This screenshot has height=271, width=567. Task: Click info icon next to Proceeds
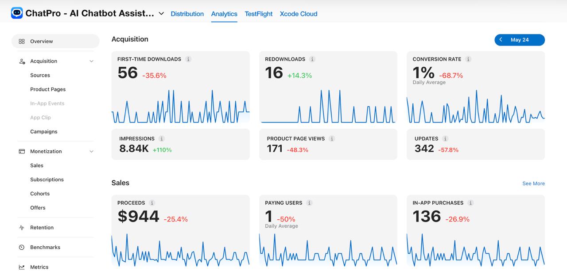coord(152,203)
